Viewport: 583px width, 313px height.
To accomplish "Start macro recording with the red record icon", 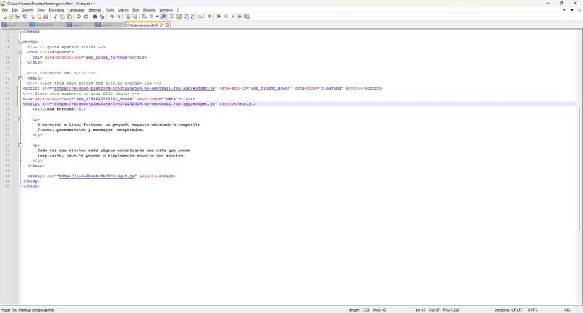I will point(218,17).
